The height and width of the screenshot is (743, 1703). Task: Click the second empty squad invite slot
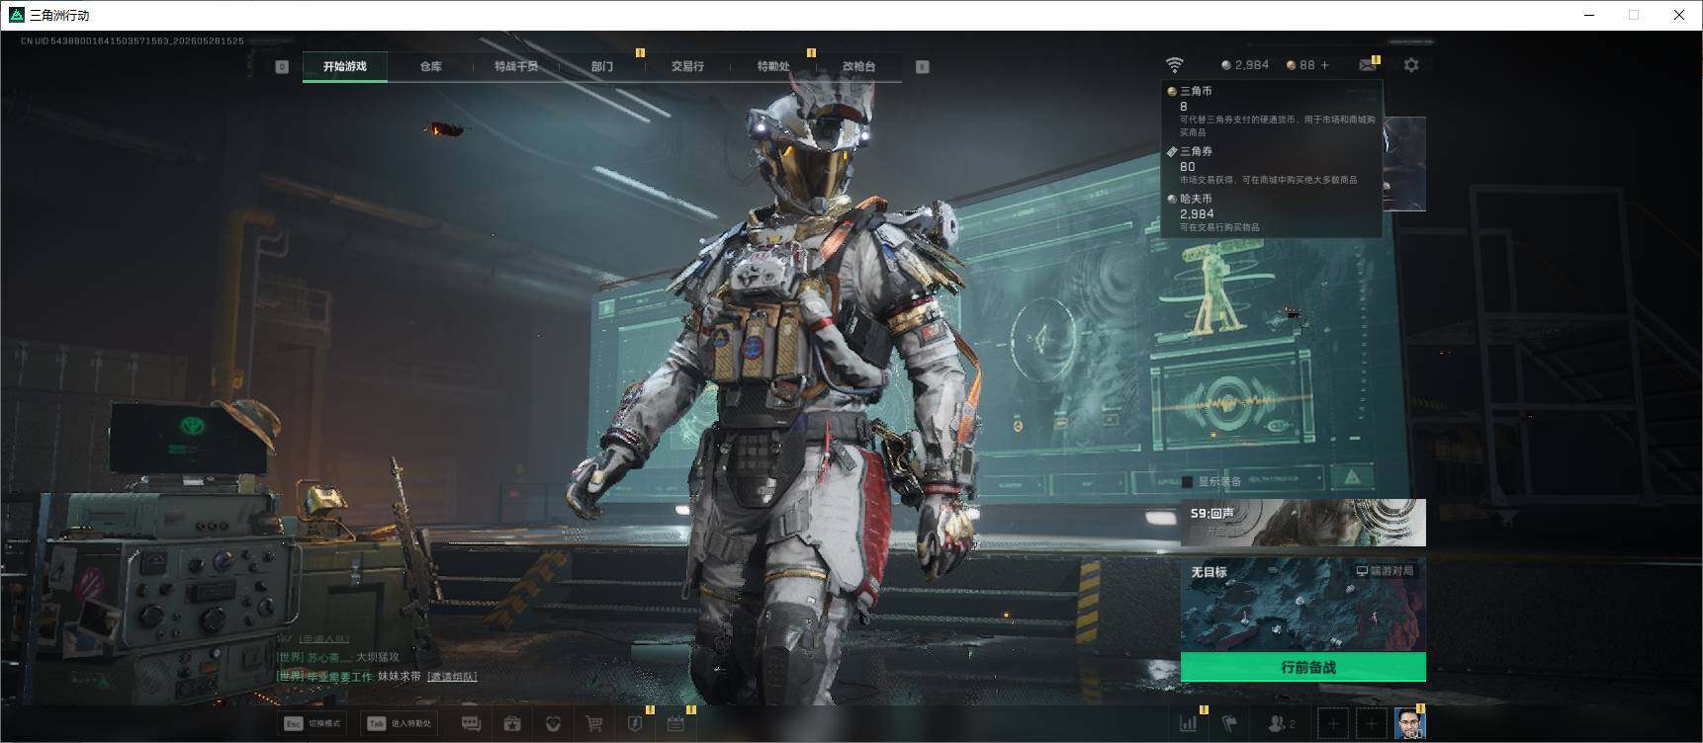1372,724
